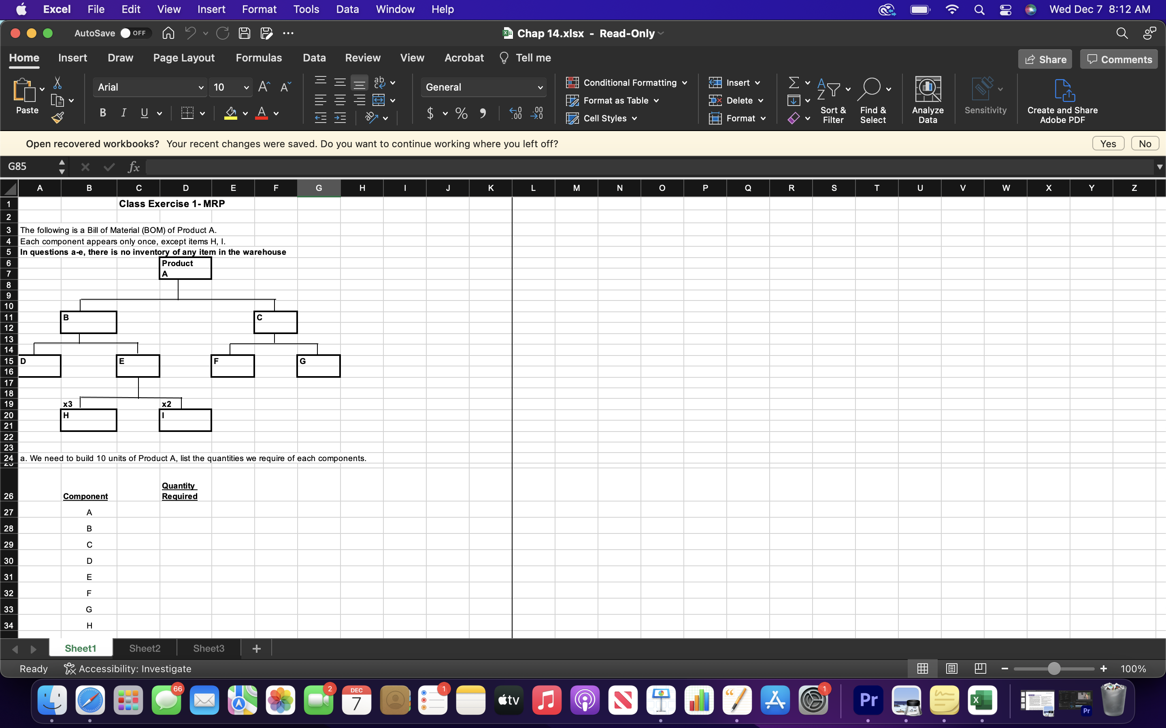Click Create and Share Adobe PDF
The width and height of the screenshot is (1166, 728).
[1062, 99]
